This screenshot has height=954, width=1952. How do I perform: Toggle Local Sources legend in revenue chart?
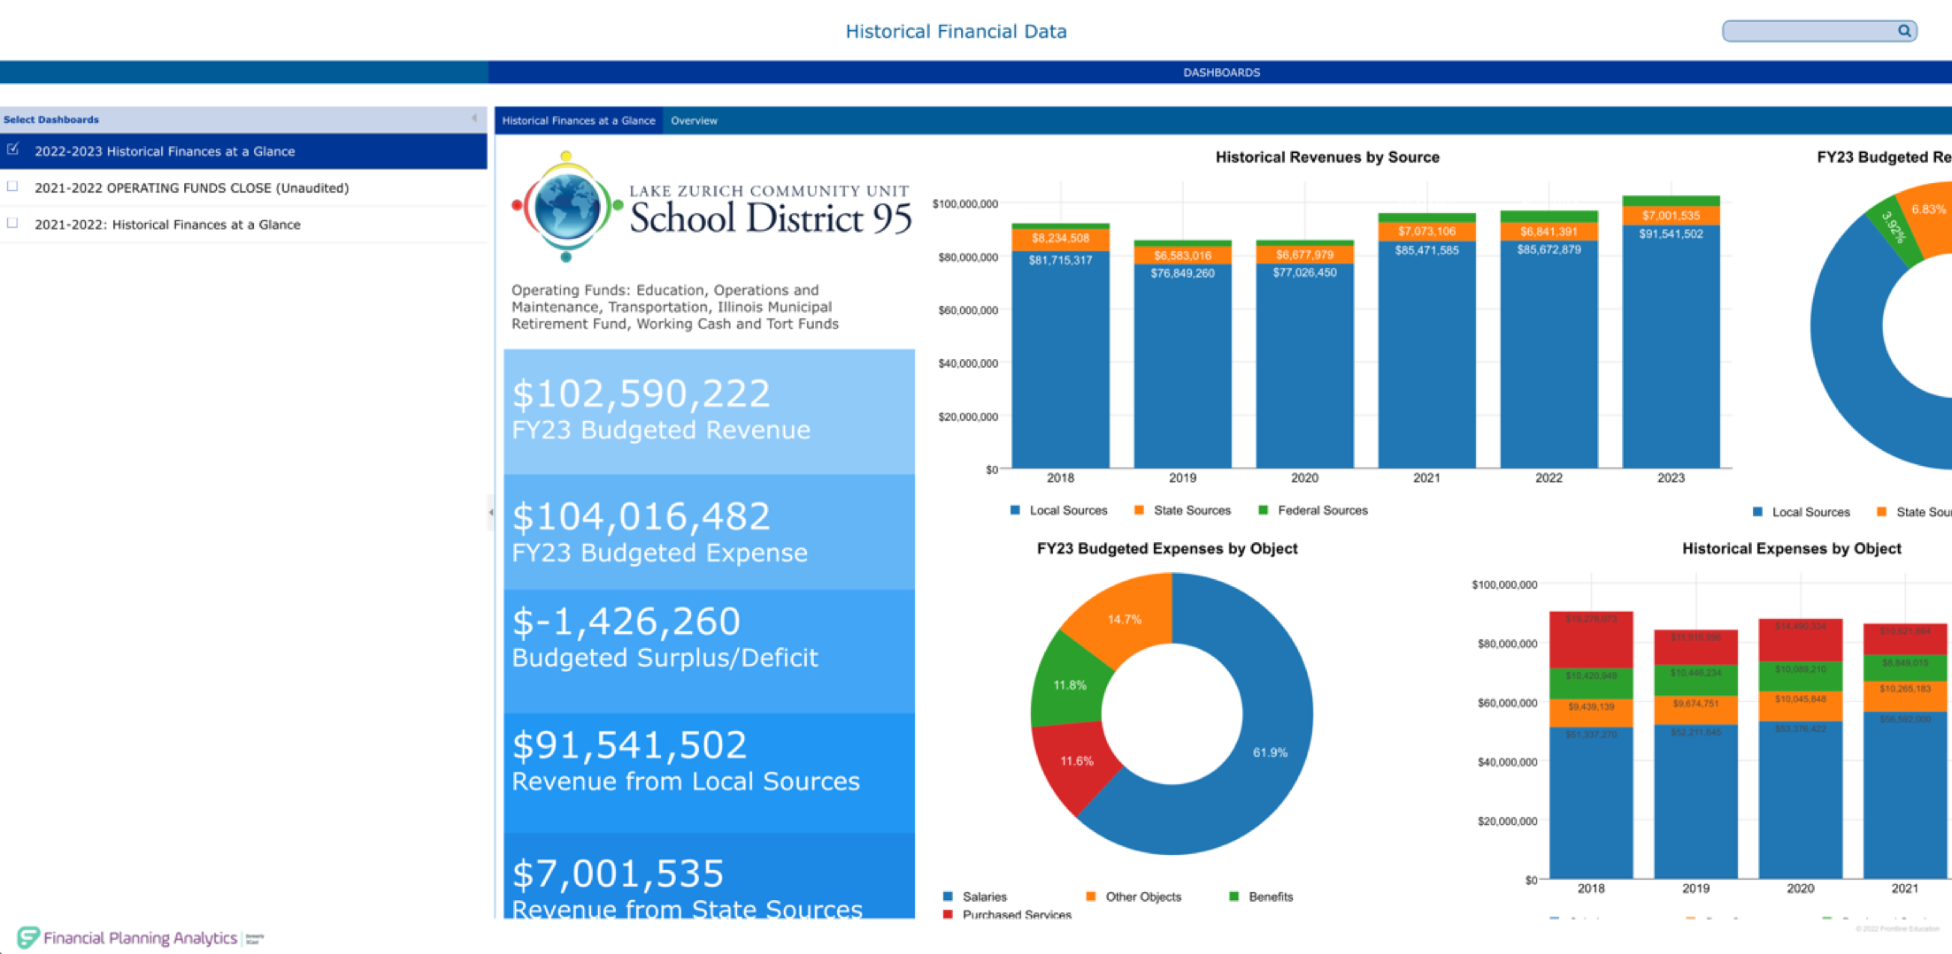pos(1058,510)
